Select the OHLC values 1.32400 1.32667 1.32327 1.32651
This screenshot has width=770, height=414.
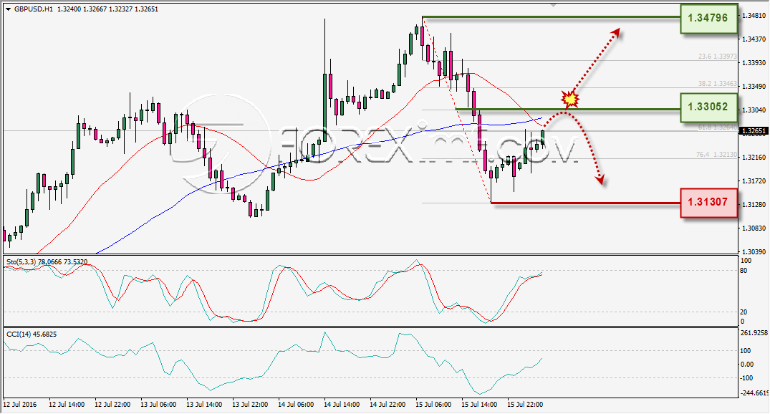tap(107, 9)
